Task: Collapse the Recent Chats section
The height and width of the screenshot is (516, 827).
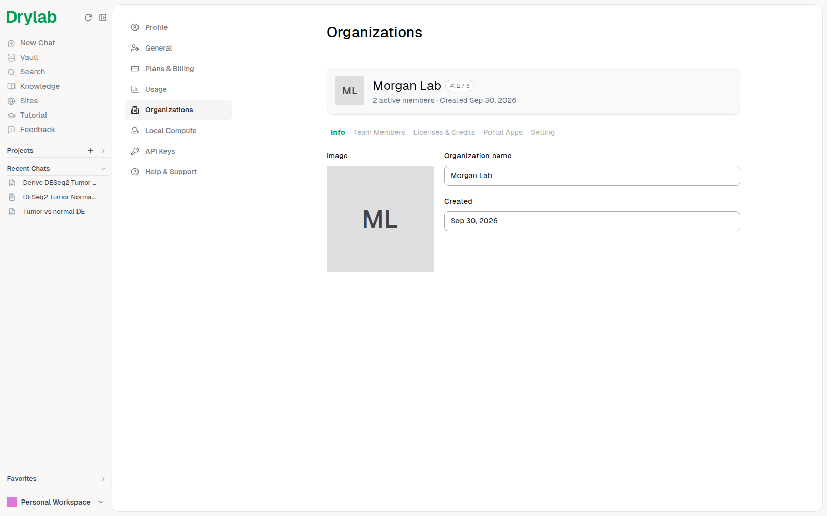Action: (103, 169)
